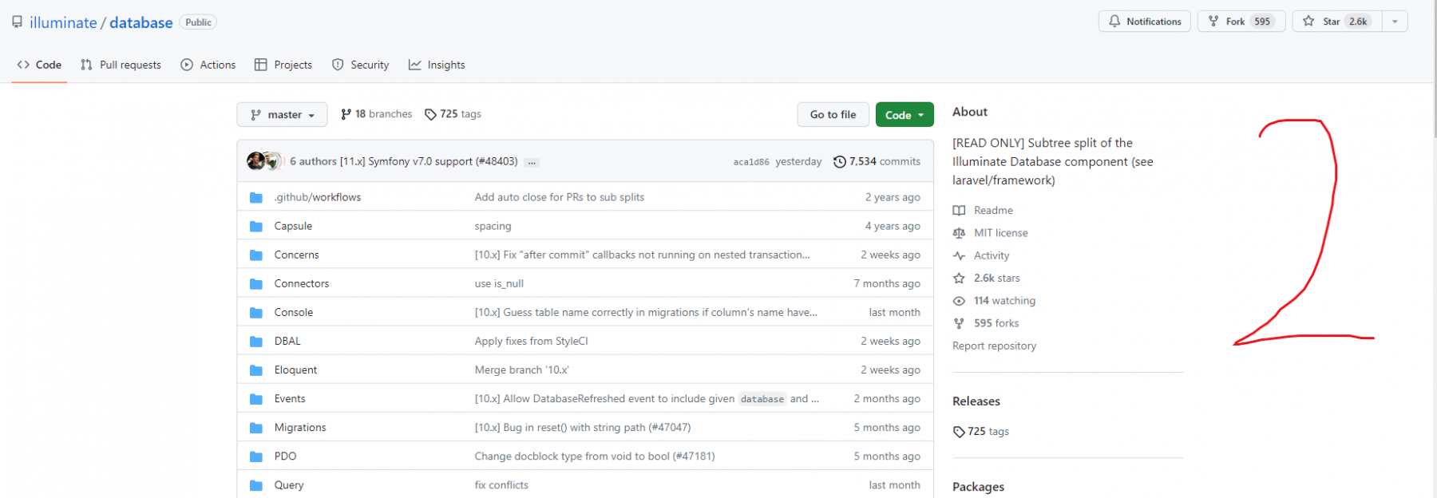Open the green Code dropdown button
This screenshot has height=498, width=1437.
coord(905,114)
